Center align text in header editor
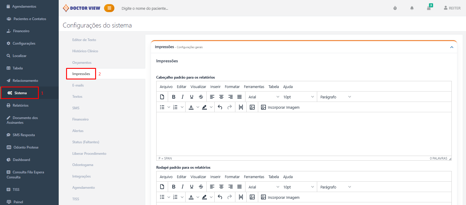This screenshot has width=466, height=205. click(221, 97)
